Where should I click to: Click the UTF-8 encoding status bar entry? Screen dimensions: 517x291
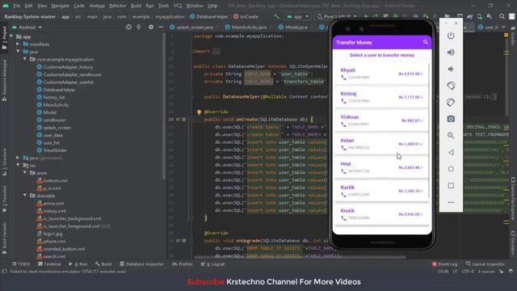(x=467, y=272)
